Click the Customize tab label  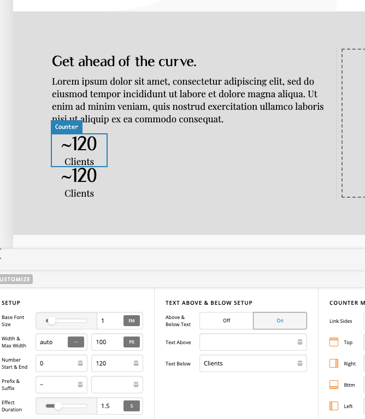coord(16,279)
